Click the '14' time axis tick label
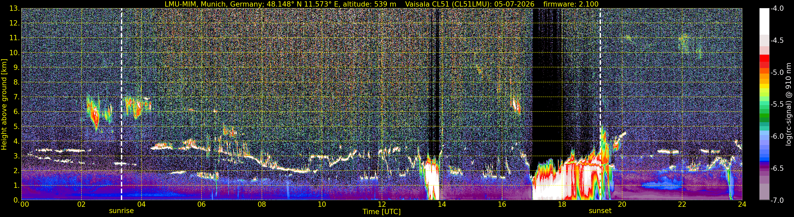Viewport: 794px width, 217px height. tap(442, 204)
